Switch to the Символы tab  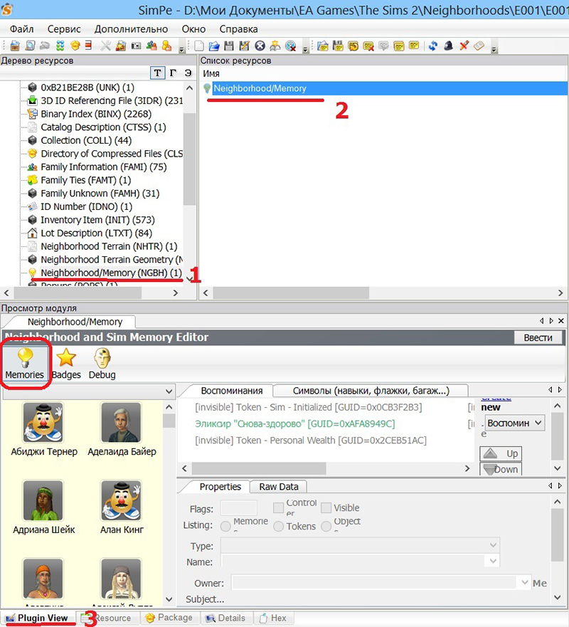371,391
